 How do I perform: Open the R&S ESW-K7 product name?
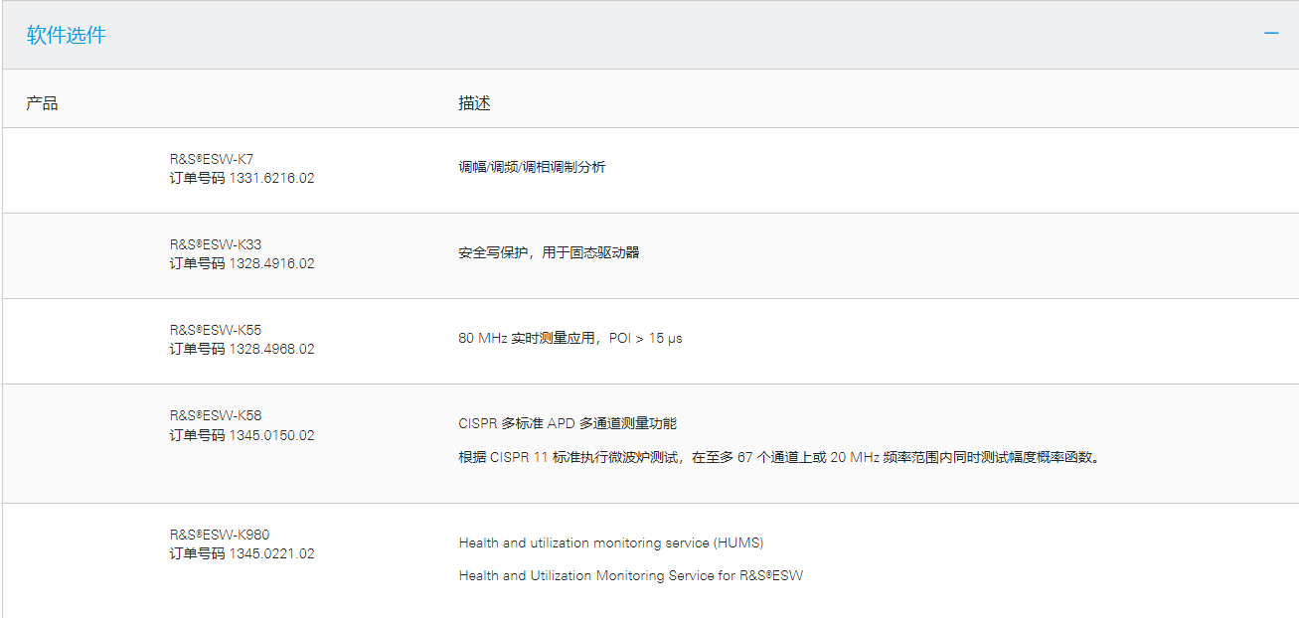[x=212, y=159]
